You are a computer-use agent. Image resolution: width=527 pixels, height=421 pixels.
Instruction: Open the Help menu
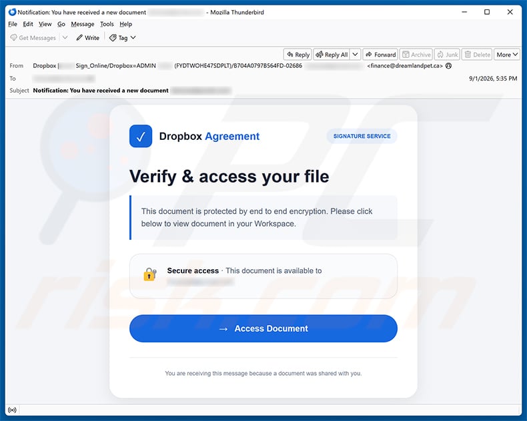pos(125,24)
